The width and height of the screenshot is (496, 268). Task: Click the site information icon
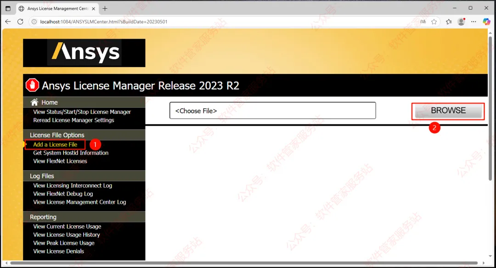click(34, 22)
